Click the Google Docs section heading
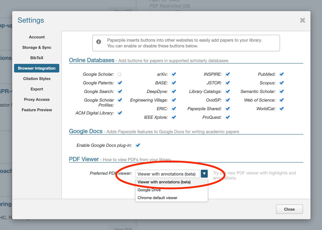 pos(86,131)
